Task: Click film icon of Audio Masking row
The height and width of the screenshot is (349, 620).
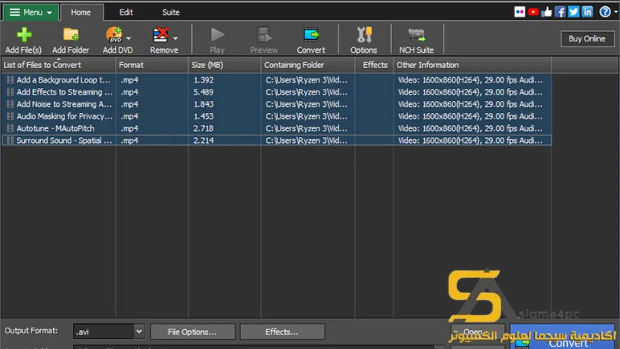Action: [x=10, y=116]
